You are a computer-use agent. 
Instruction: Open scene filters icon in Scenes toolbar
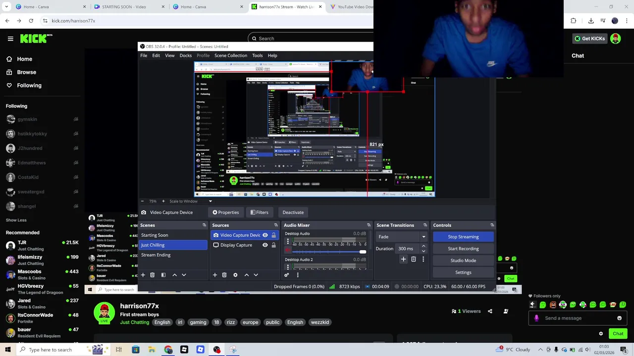(x=163, y=275)
